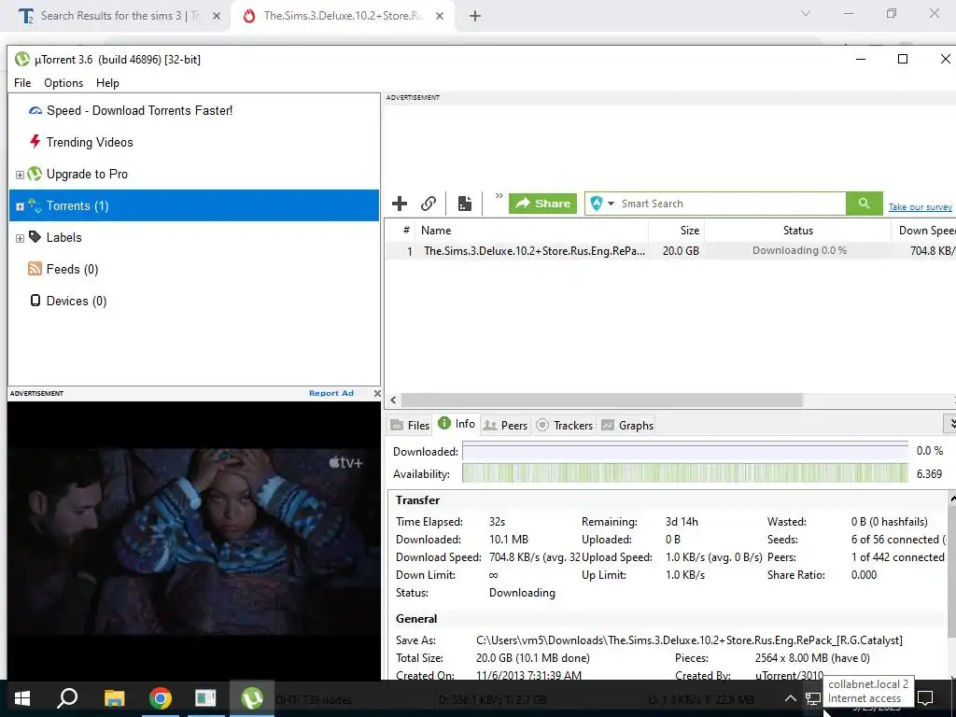The height and width of the screenshot is (717, 956).
Task: Click the Create New Torrent file icon
Action: pyautogui.click(x=465, y=204)
